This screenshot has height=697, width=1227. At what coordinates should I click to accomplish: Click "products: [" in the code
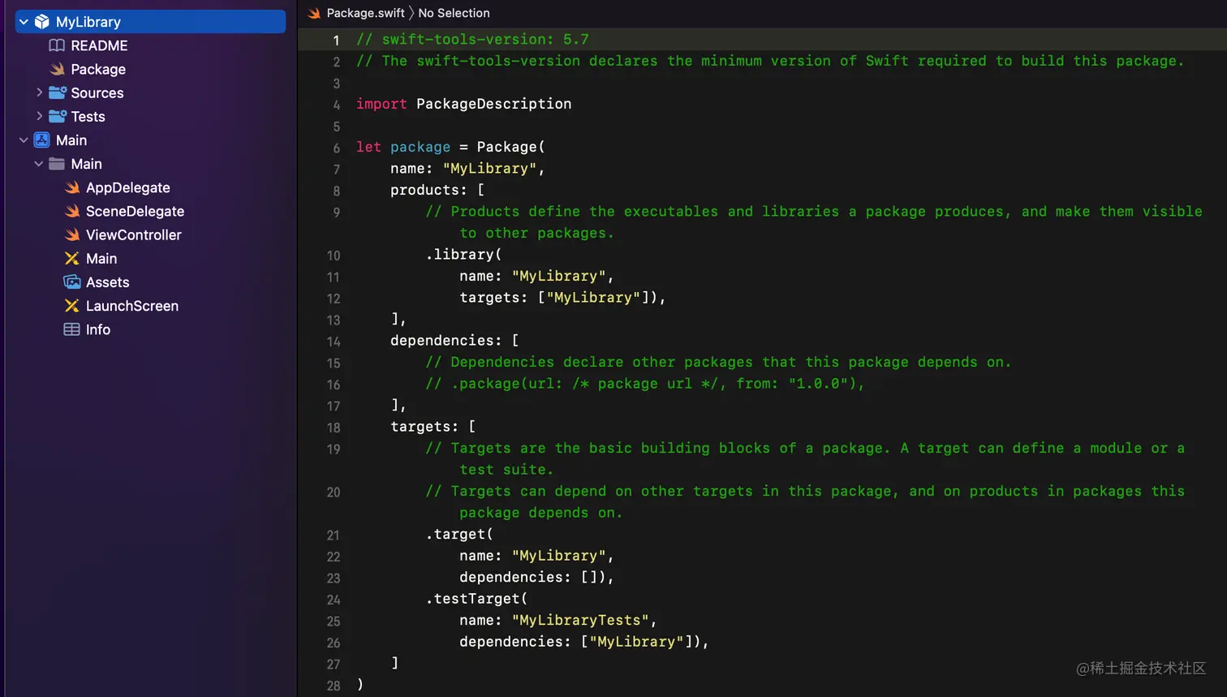tap(437, 190)
